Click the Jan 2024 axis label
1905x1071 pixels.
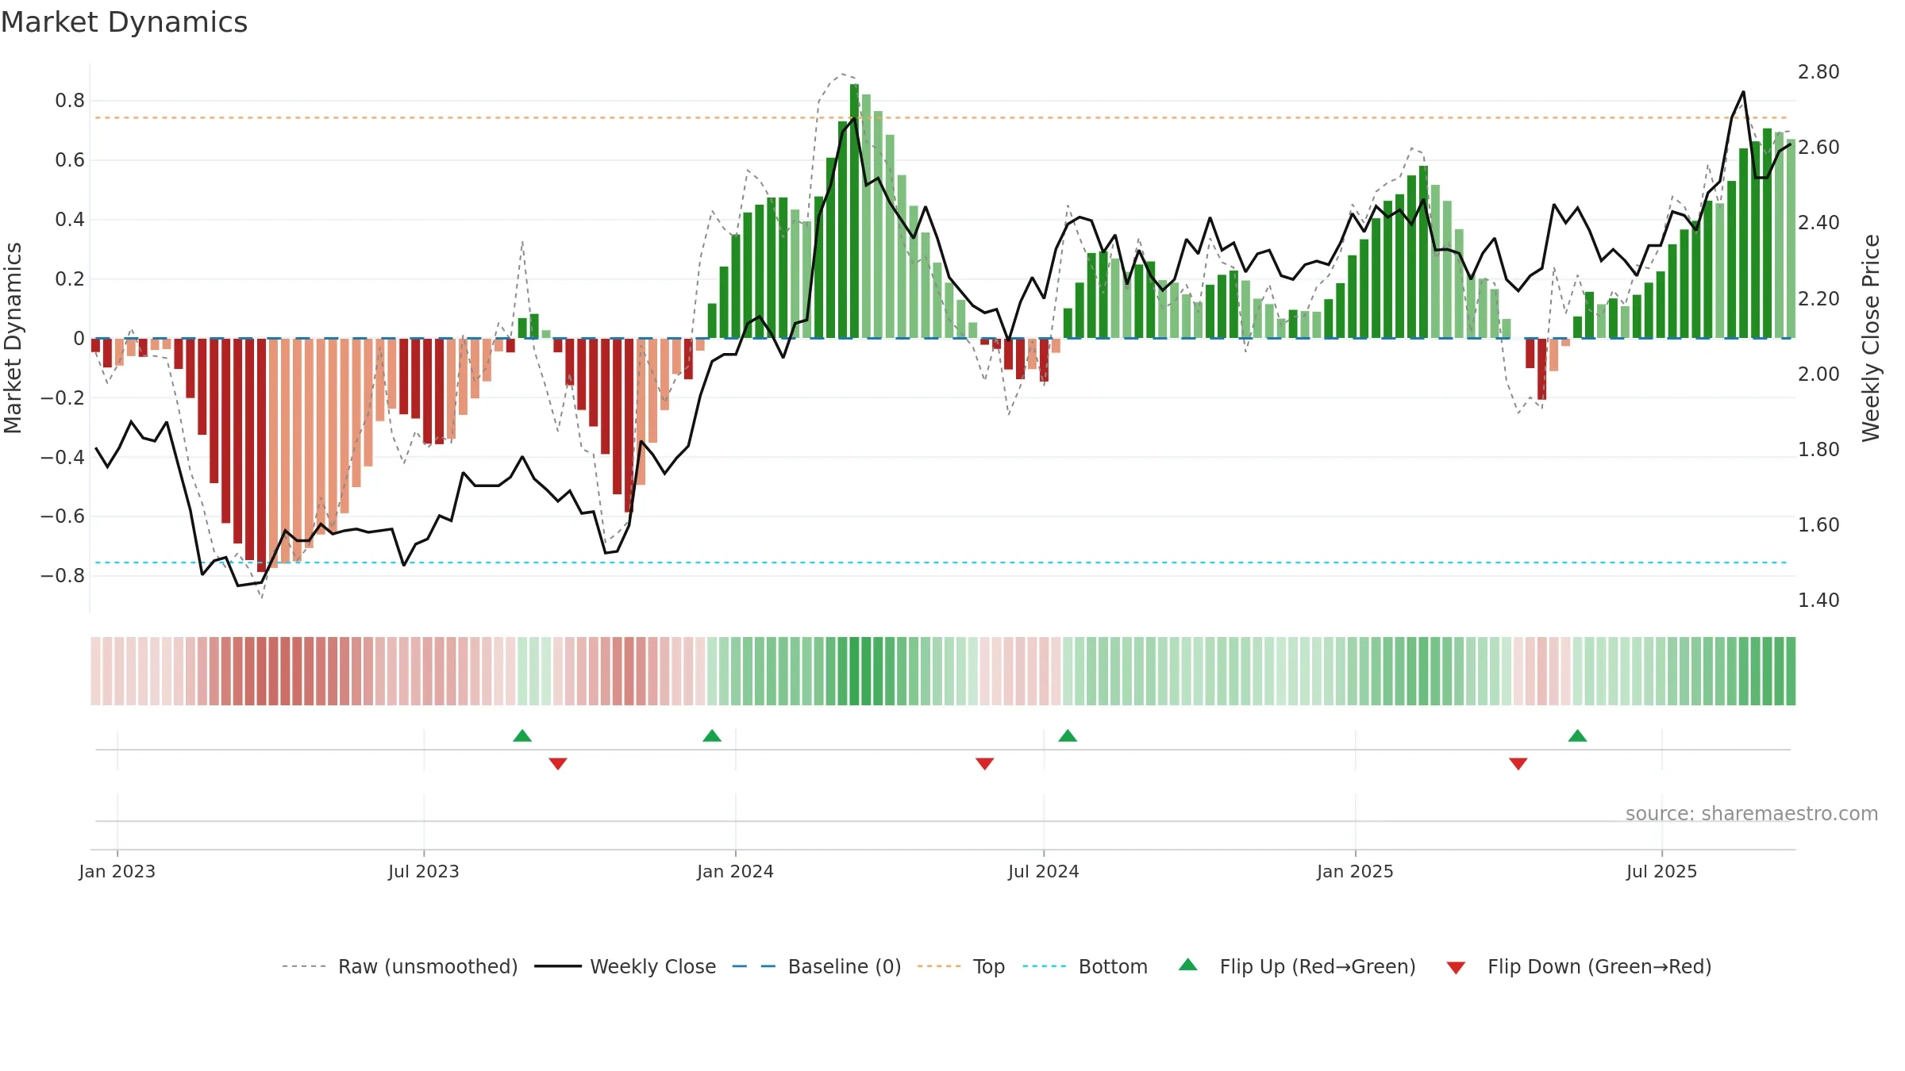pyautogui.click(x=735, y=871)
